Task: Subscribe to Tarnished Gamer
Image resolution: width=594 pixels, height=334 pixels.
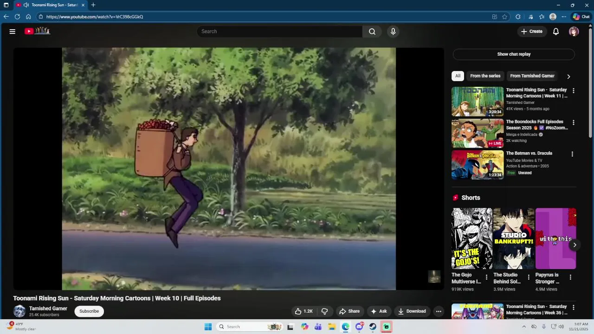Action: click(89, 311)
